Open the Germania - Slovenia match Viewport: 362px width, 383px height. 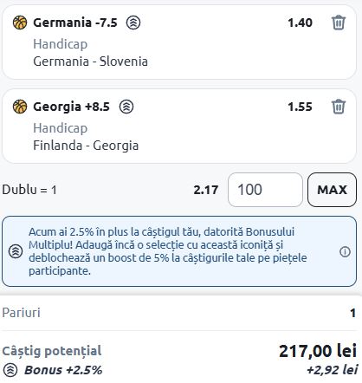click(90, 62)
